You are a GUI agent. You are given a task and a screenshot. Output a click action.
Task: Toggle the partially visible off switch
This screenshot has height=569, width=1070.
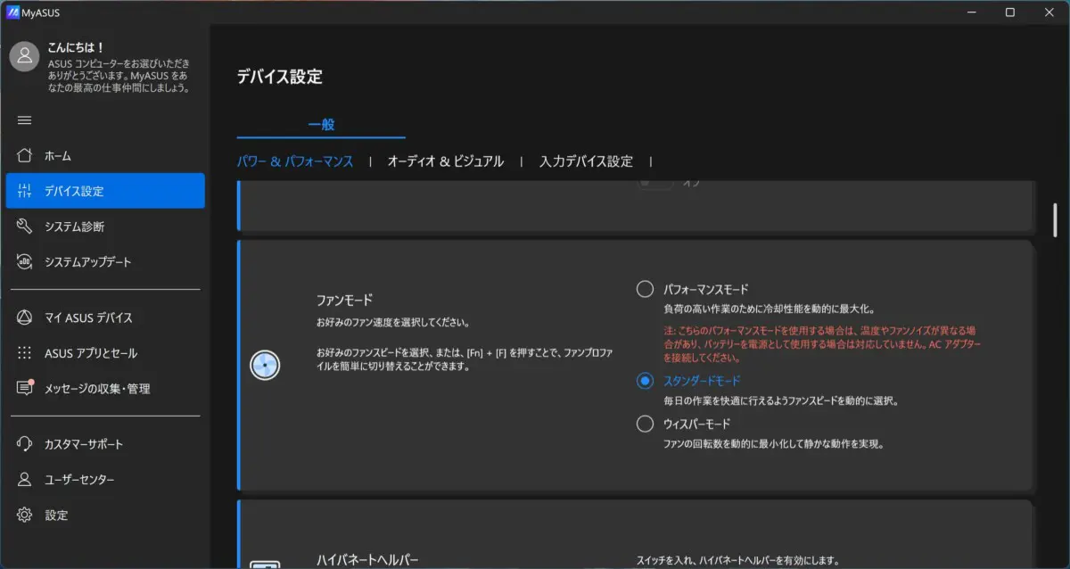(655, 182)
